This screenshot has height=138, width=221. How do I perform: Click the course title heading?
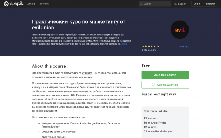tap(79, 25)
